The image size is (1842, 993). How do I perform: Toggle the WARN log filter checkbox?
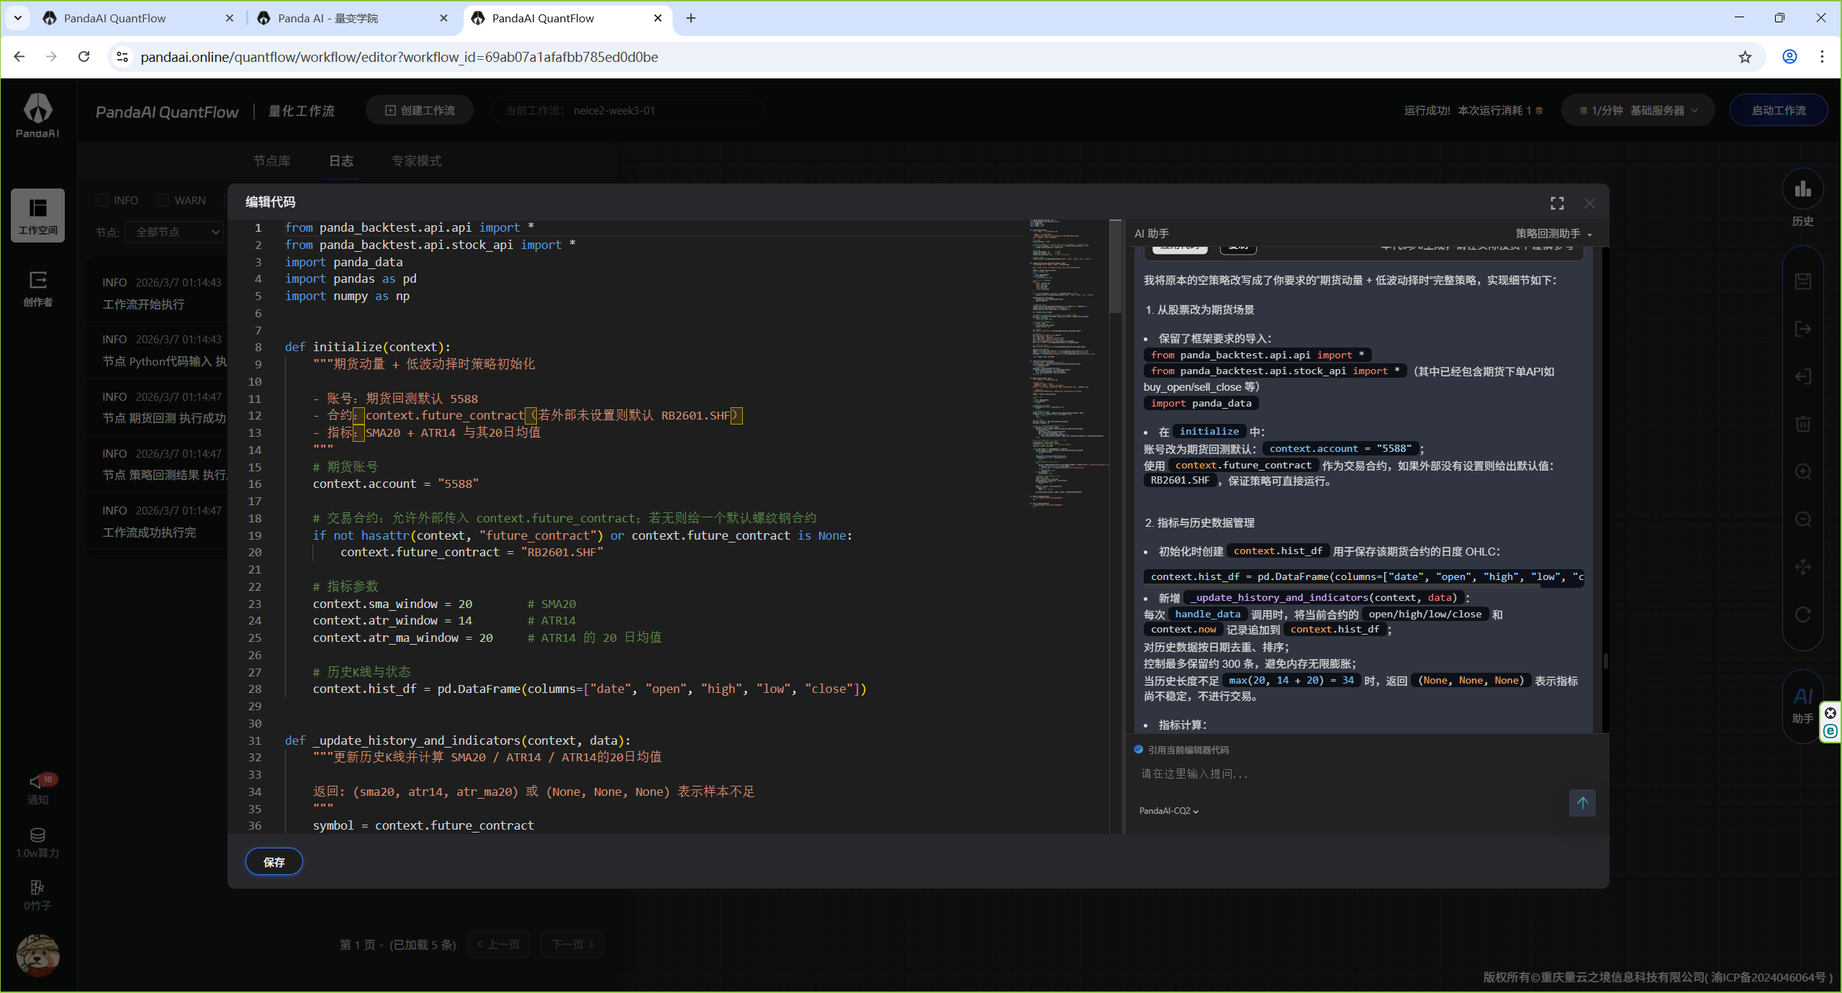163,200
